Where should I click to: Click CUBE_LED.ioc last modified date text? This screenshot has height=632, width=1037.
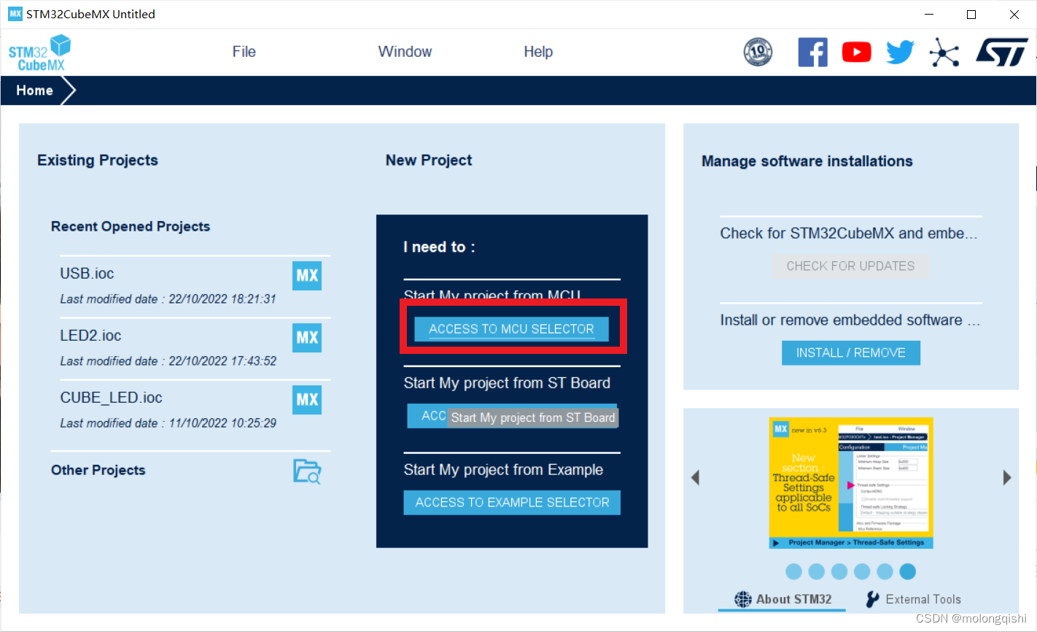click(168, 423)
